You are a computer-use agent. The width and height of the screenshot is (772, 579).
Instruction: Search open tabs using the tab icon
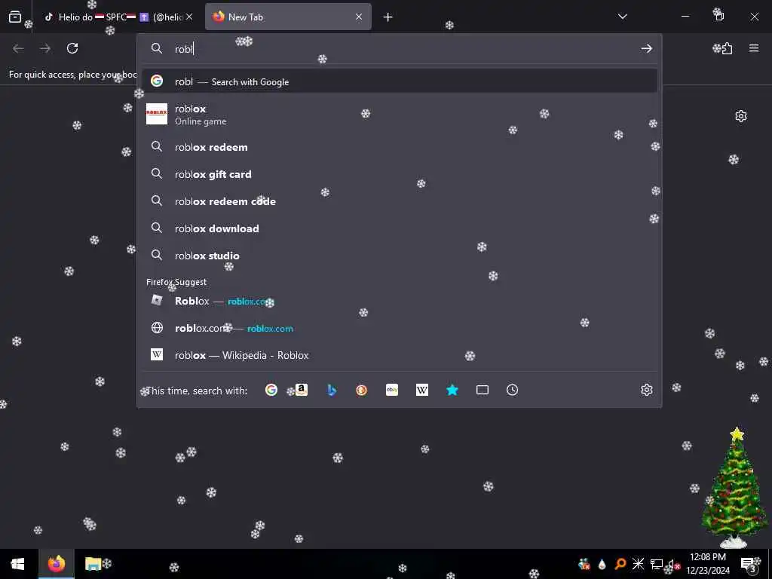coord(482,390)
